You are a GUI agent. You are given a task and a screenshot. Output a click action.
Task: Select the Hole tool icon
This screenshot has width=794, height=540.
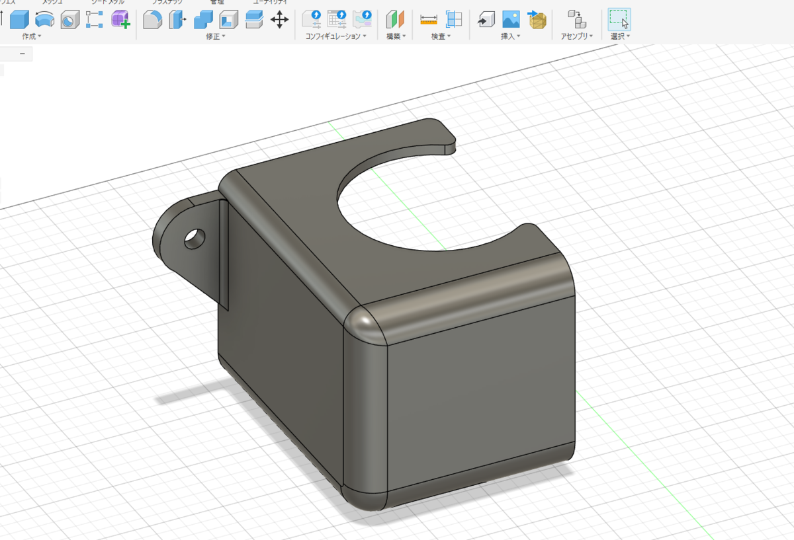click(x=69, y=20)
